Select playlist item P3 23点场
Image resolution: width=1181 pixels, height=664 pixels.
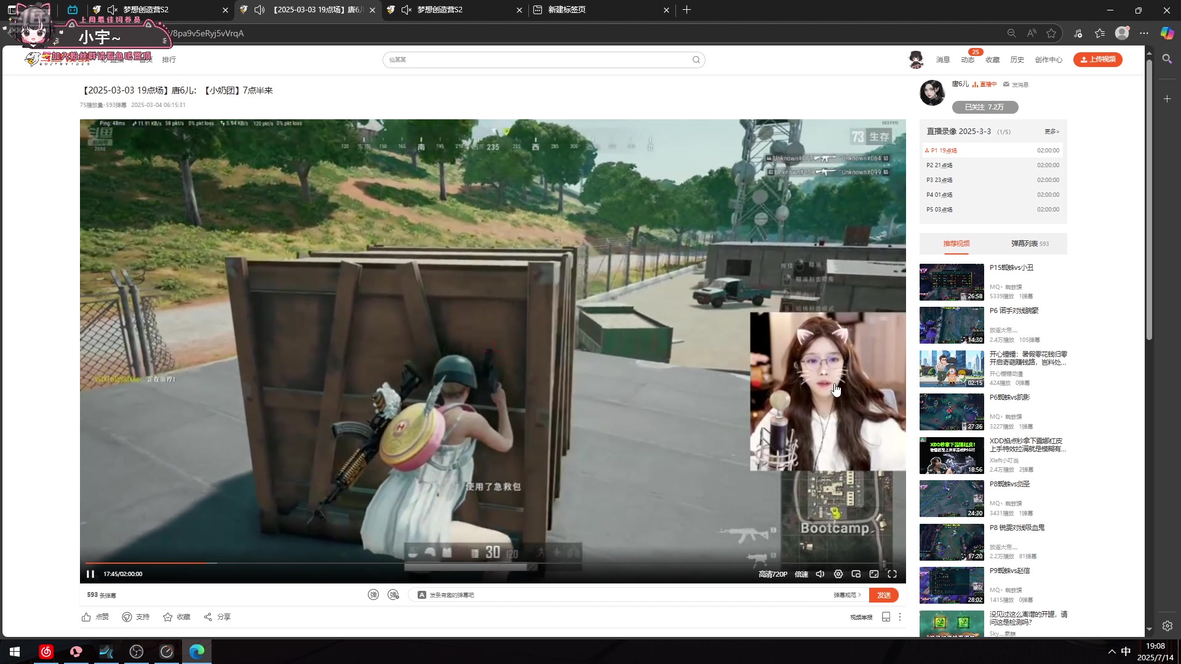point(993,180)
